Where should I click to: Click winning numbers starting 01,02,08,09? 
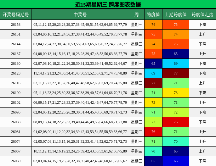click(80, 132)
